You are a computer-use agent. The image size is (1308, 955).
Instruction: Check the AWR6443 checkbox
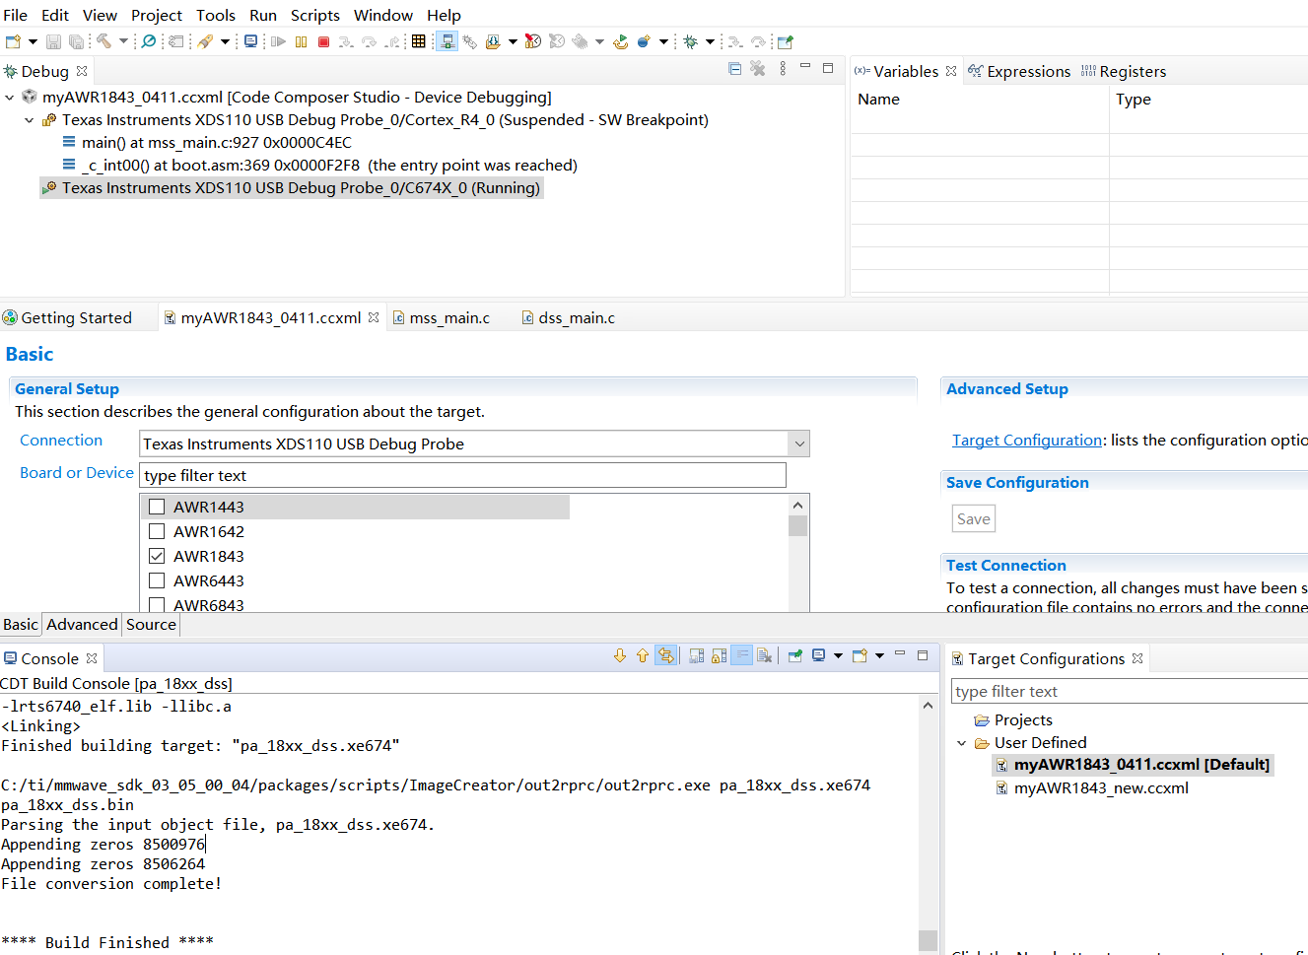point(157,580)
